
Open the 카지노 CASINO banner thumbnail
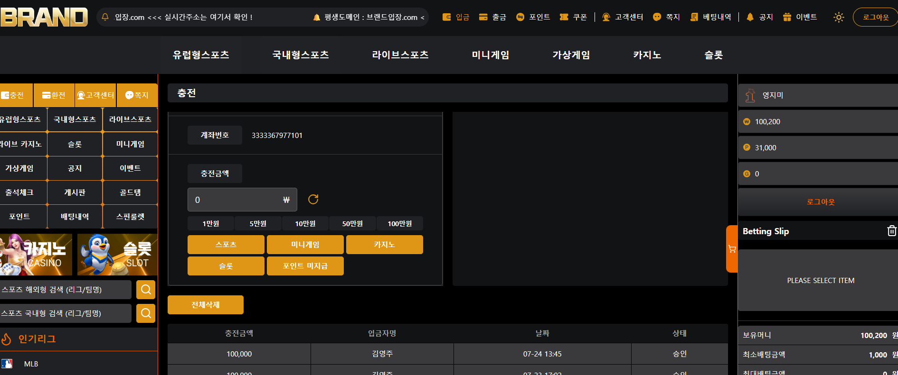36,255
